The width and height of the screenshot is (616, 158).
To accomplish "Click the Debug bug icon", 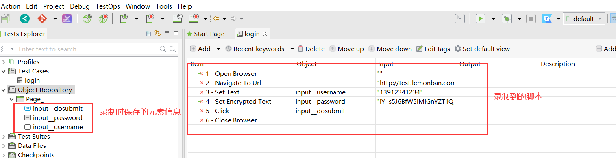I will 507,19.
